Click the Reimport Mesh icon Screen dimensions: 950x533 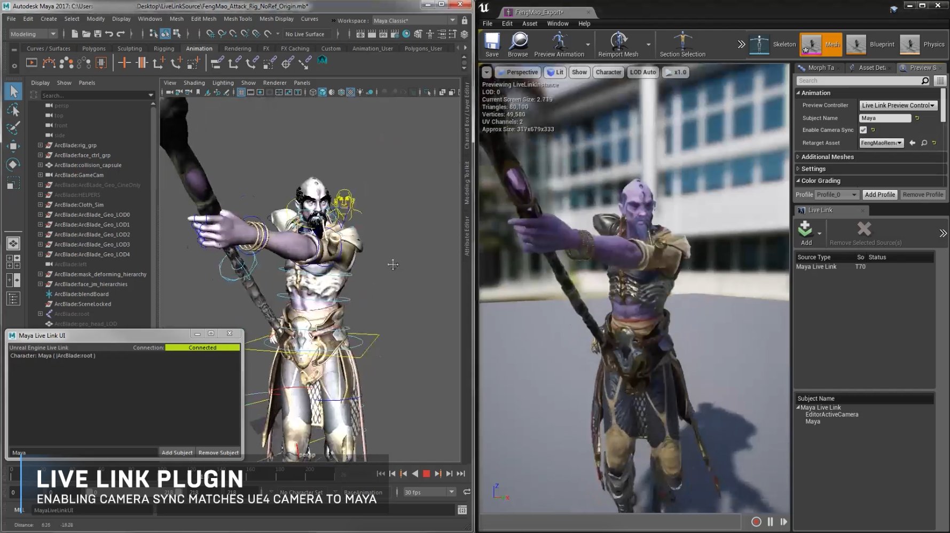point(618,42)
